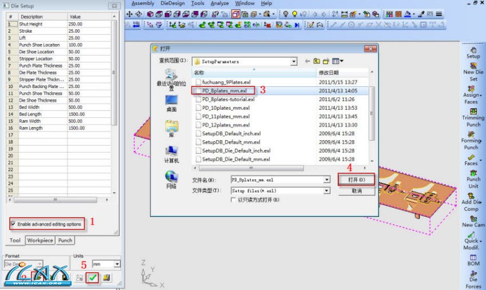Expand the file name combo box arrow
This screenshot has width=486, height=290.
[327, 180]
